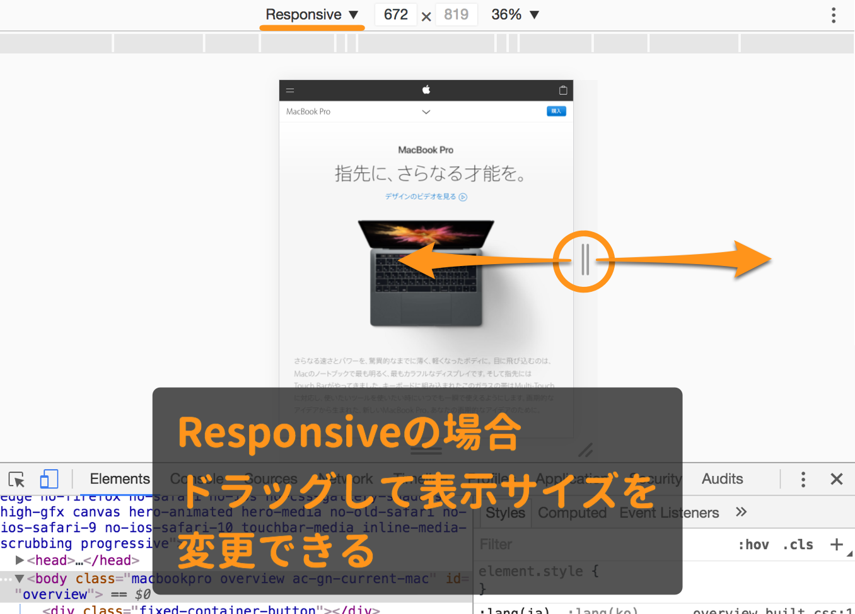
Task: Toggle the device toolbar icon
Action: (49, 479)
